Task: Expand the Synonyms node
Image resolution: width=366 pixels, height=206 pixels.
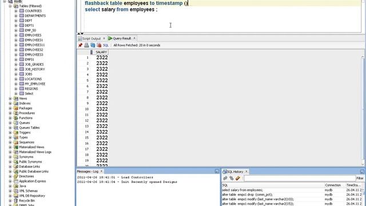Action: click(10, 157)
